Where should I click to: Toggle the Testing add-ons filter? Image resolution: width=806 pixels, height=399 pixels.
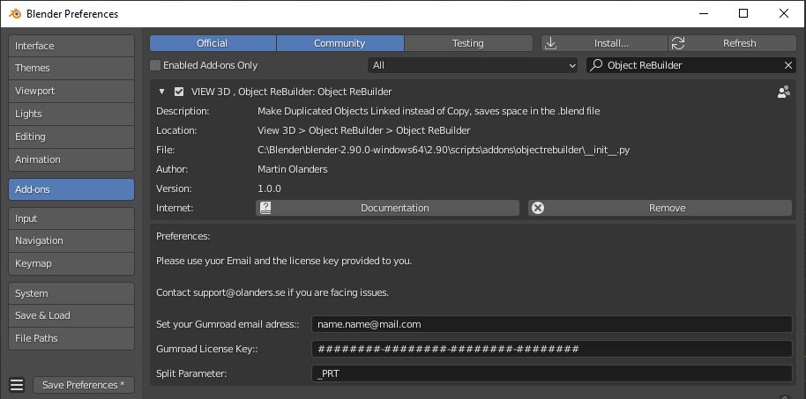coord(467,43)
